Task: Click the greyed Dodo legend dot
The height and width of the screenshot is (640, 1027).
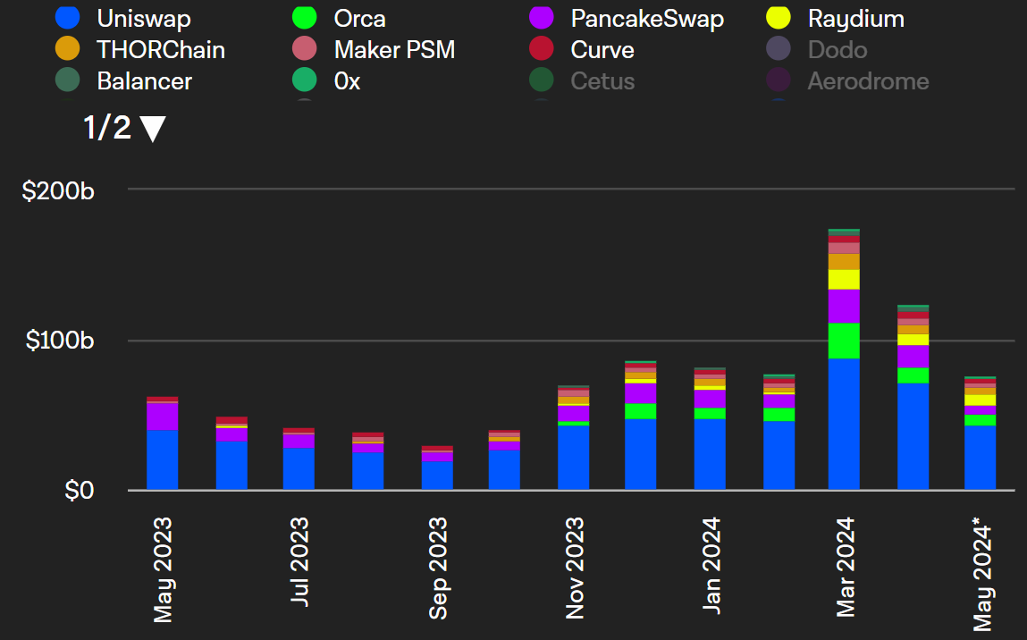Action: coord(779,48)
